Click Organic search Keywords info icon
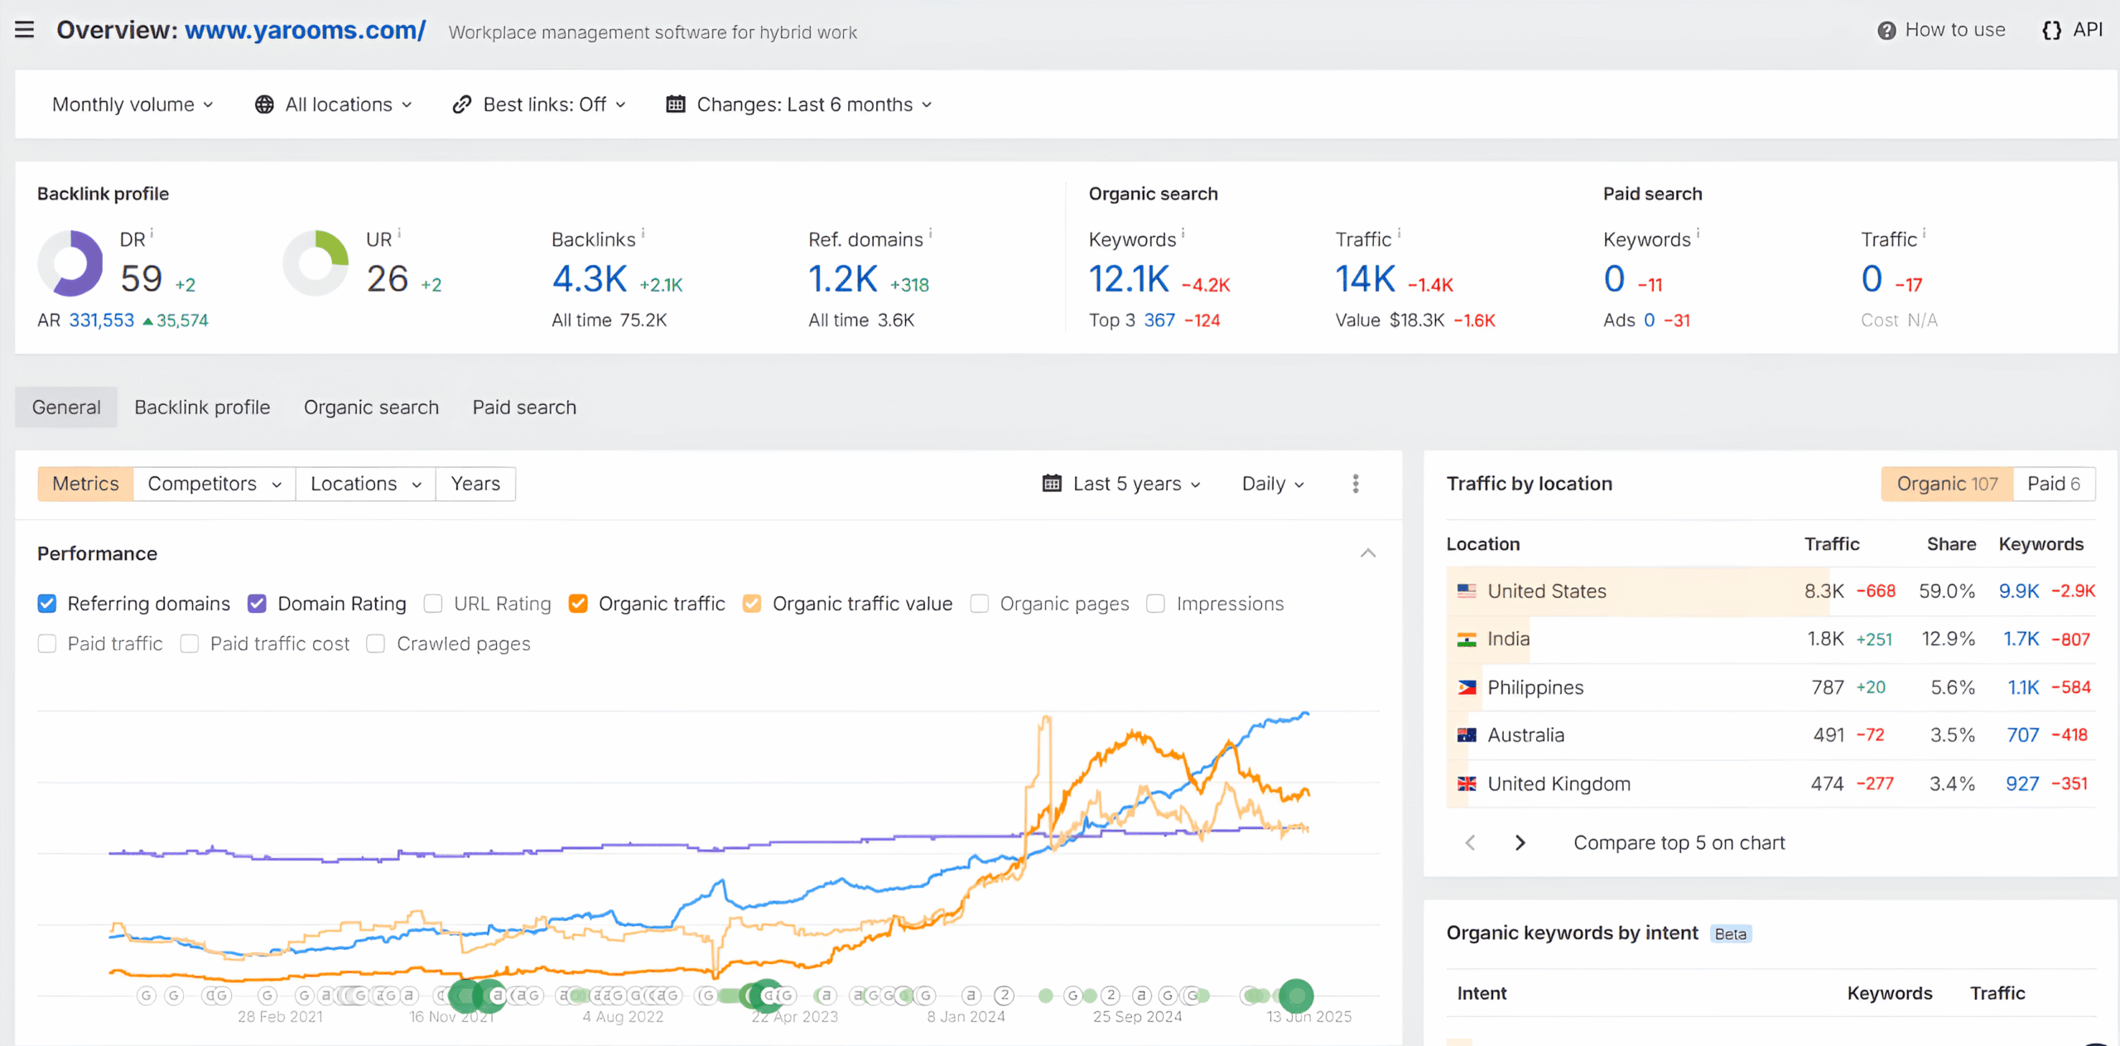The height and width of the screenshot is (1046, 2120). pos(1183,233)
